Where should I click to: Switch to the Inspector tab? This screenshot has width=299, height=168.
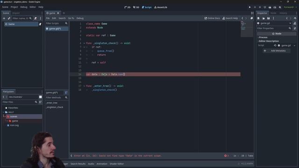[262, 13]
